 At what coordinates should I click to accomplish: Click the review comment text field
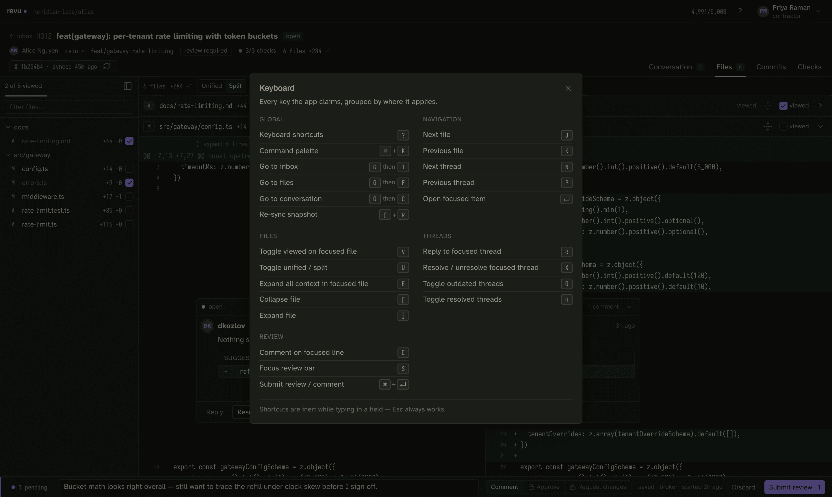point(268,487)
